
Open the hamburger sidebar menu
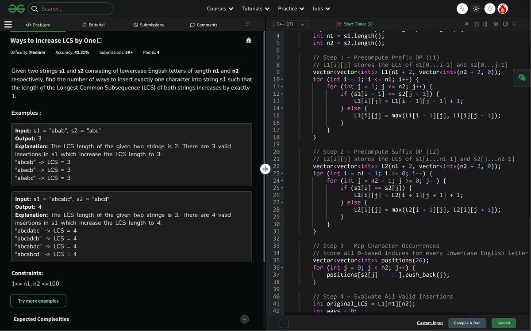point(8,25)
